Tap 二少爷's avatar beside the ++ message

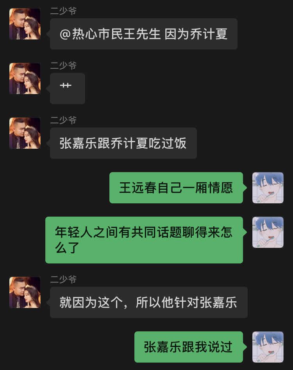click(25, 78)
